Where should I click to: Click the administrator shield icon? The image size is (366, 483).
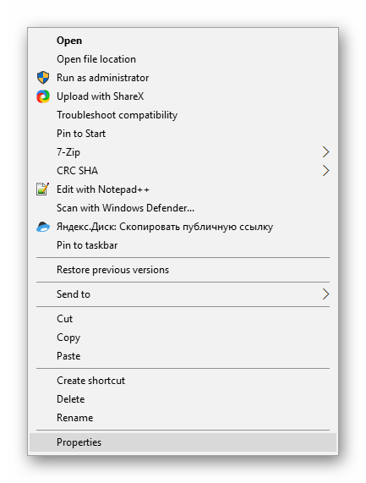[43, 78]
